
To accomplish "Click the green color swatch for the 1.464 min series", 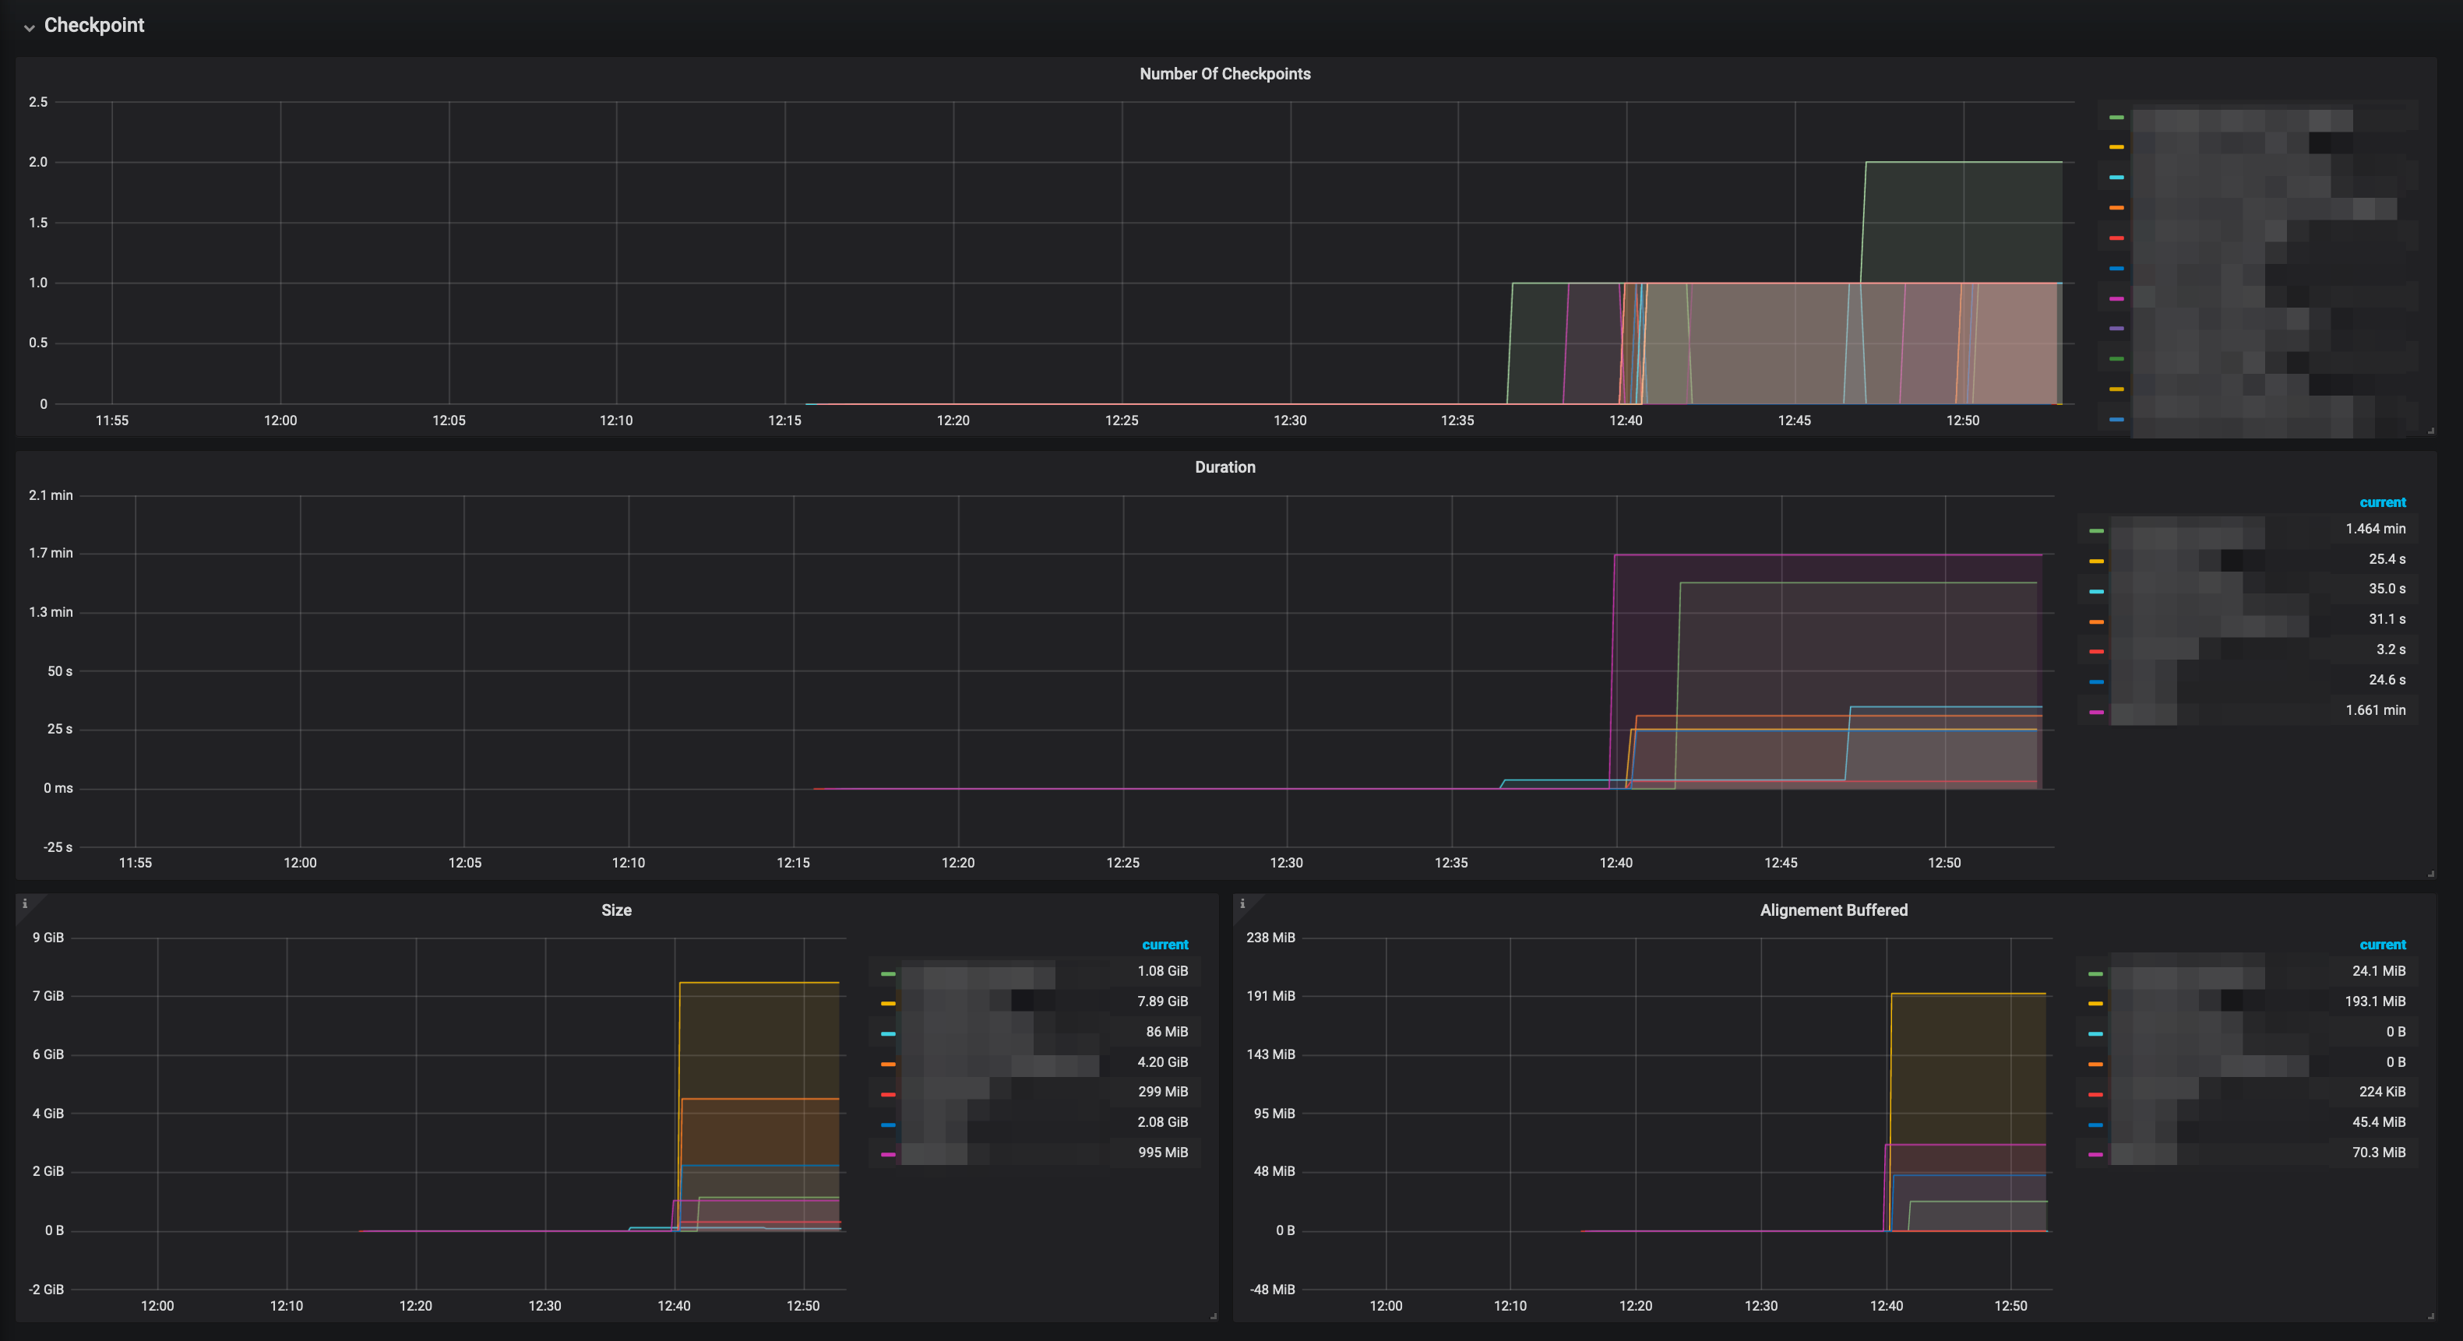I will pos(2096,530).
